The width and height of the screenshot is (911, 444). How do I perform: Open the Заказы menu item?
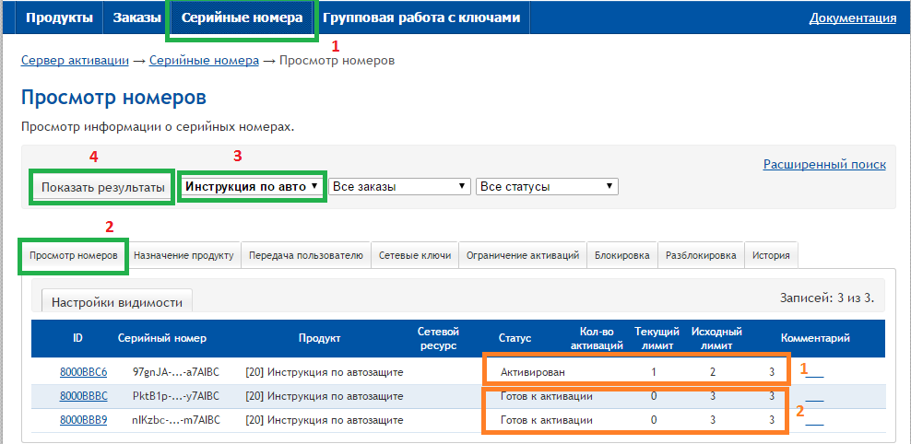136,18
